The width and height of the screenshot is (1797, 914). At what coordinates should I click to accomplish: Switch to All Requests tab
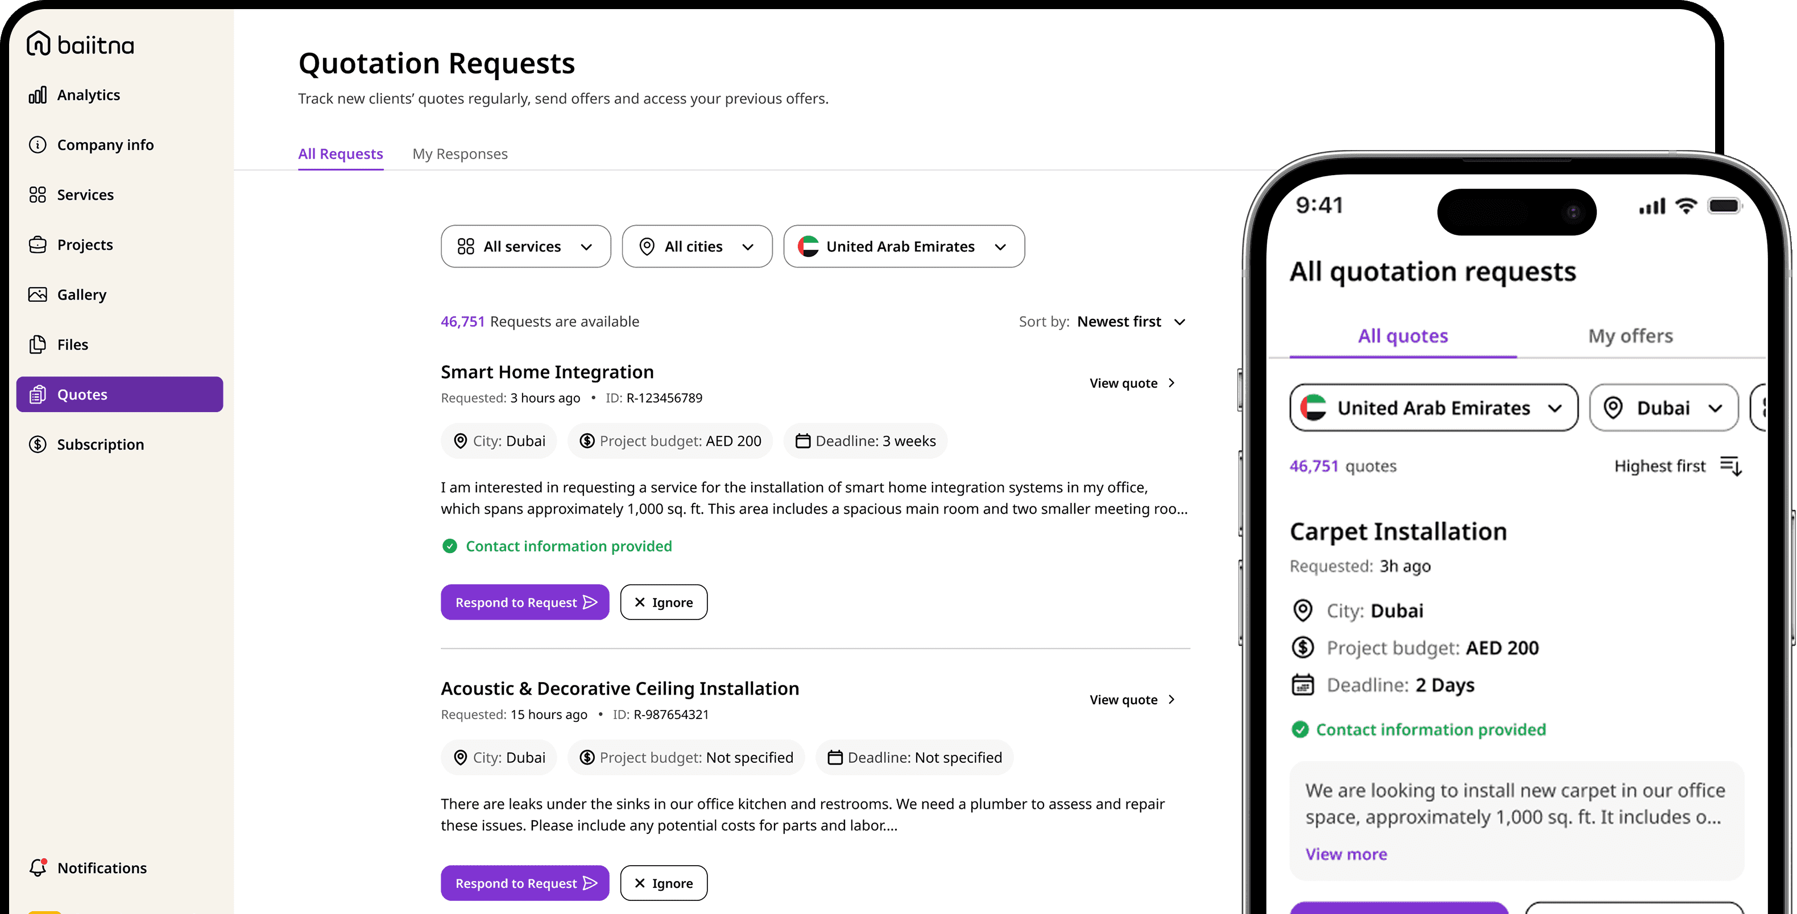pos(341,153)
